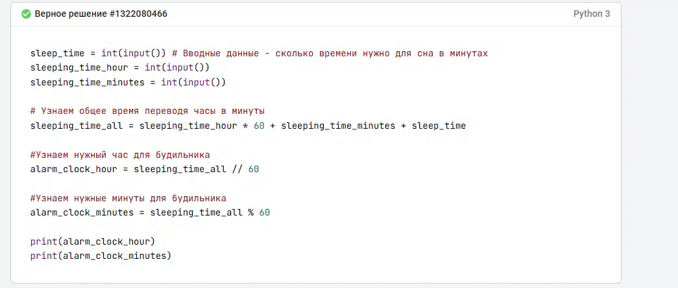The image size is (678, 288).
Task: Click the line 'print(alarm_clock_minutes)'
Action: point(101,256)
